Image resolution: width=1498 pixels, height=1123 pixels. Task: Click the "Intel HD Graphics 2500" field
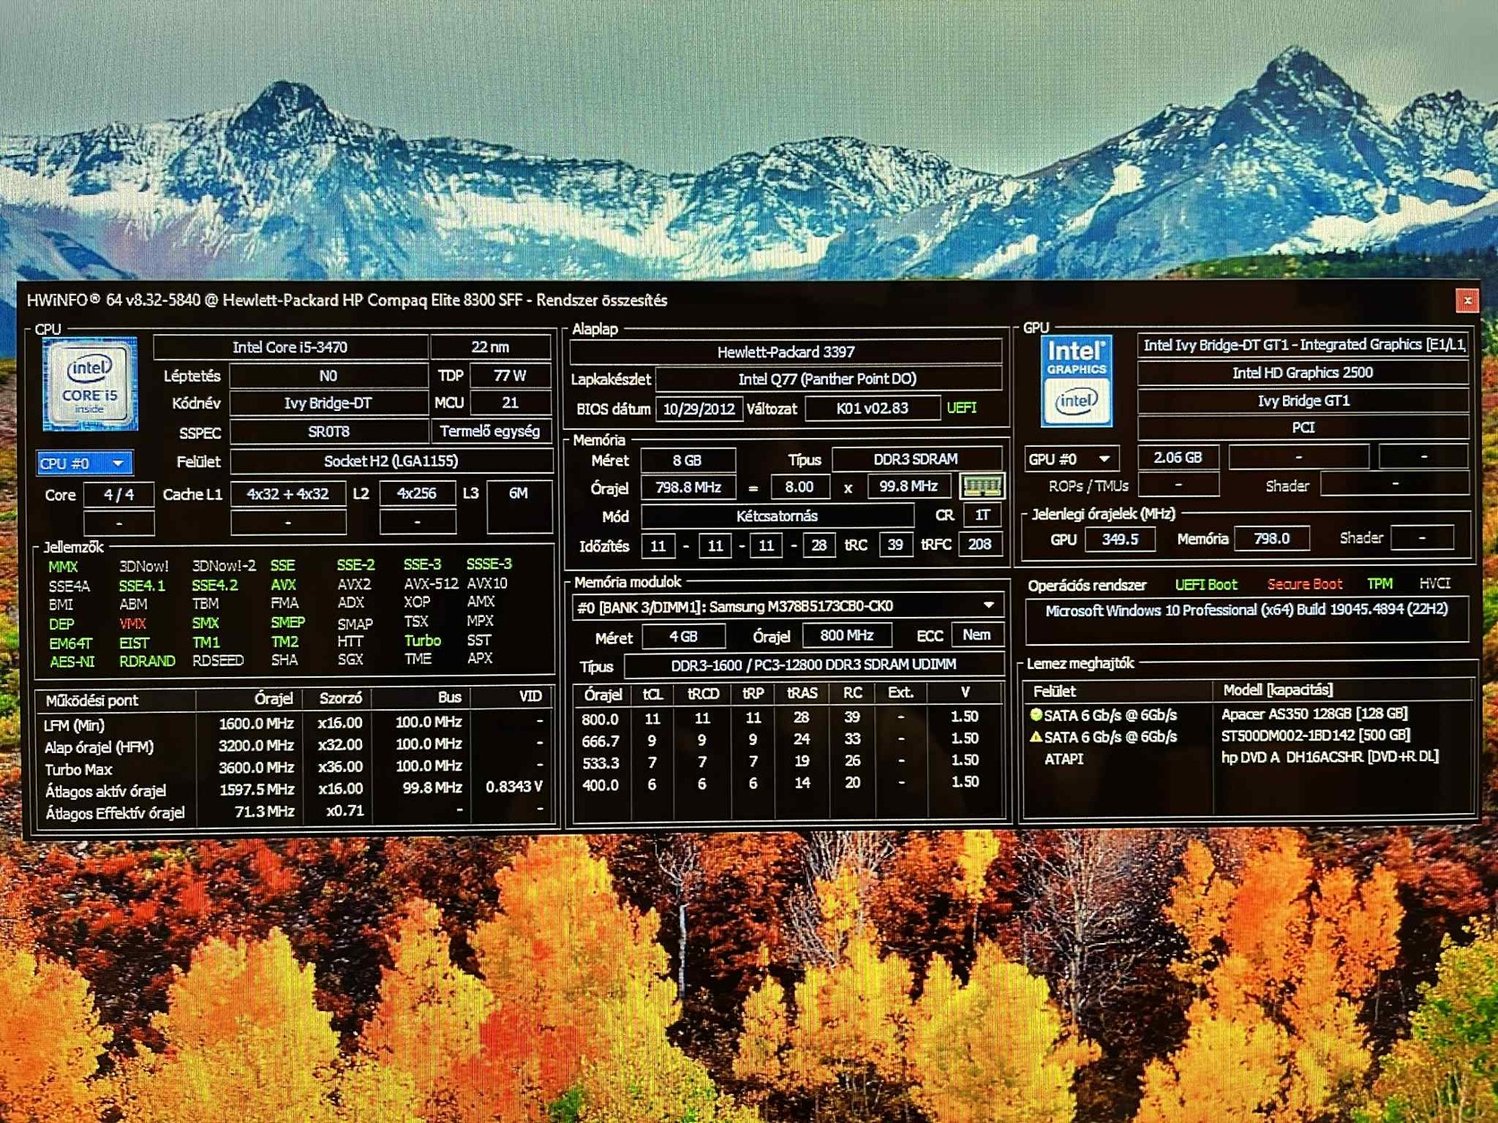[x=1302, y=373]
